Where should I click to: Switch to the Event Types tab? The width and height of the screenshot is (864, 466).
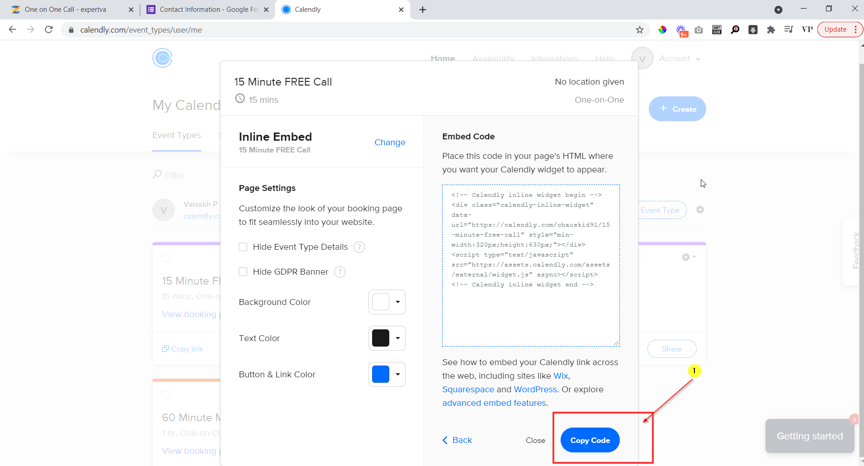176,135
